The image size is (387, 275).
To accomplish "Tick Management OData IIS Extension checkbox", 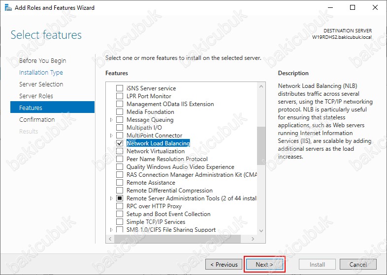I will pyautogui.click(x=120, y=104).
